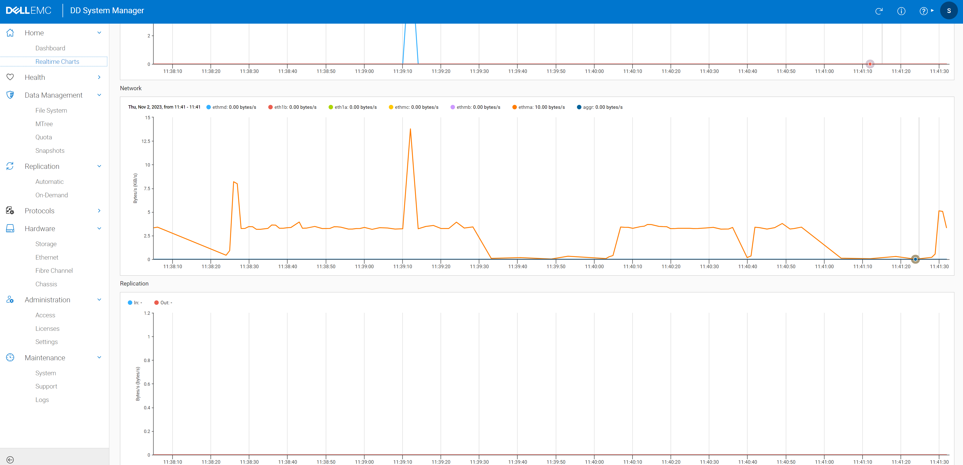
Task: Click the Replication sync icon
Action: pyautogui.click(x=10, y=166)
